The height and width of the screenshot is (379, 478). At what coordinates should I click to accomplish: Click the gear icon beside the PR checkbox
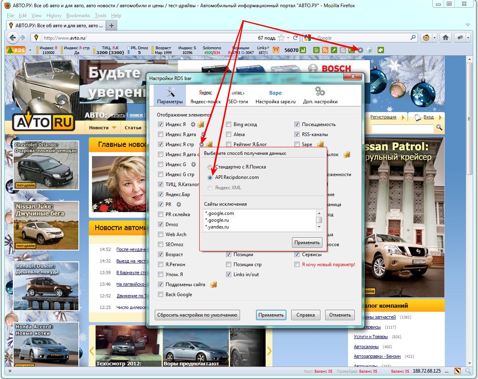179,205
